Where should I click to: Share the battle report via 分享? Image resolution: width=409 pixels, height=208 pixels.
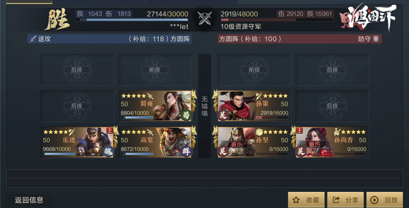point(346,200)
